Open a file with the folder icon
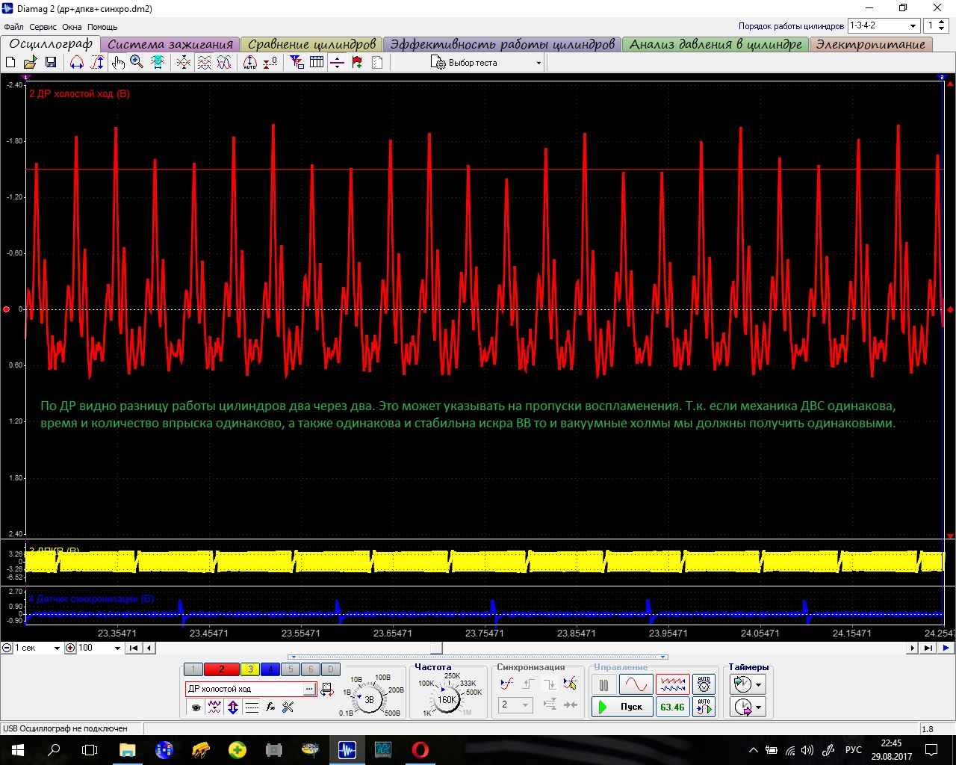Screen dimensions: 956x765 click(30, 63)
